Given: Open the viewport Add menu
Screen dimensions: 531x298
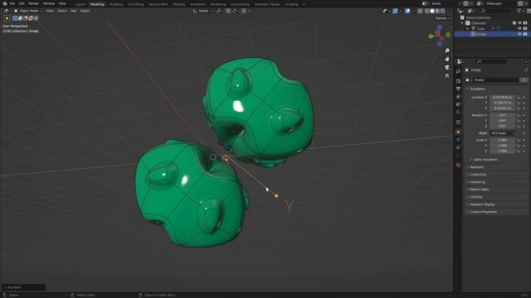Looking at the screenshot, I should pyautogui.click(x=74, y=11).
